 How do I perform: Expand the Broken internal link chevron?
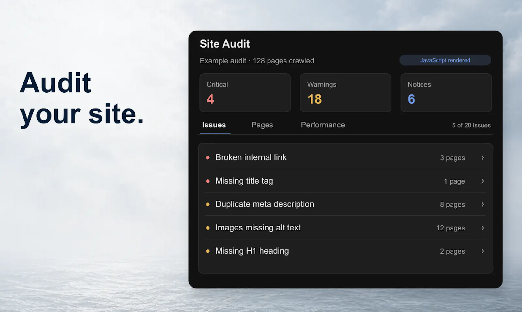coord(482,158)
